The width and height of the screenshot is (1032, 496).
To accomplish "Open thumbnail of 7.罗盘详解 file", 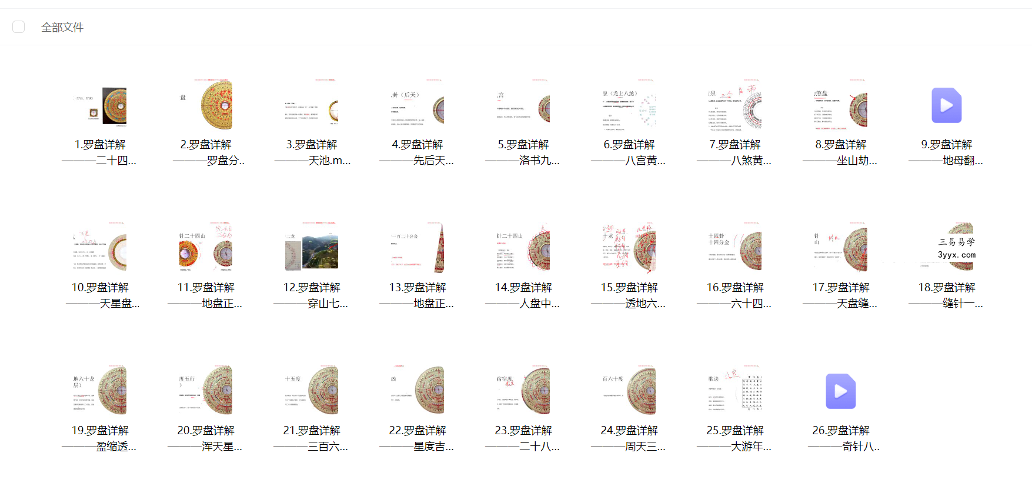I will 735,105.
